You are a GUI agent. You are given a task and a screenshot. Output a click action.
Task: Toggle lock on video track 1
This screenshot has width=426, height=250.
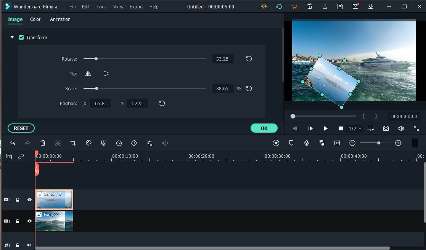[18, 221]
